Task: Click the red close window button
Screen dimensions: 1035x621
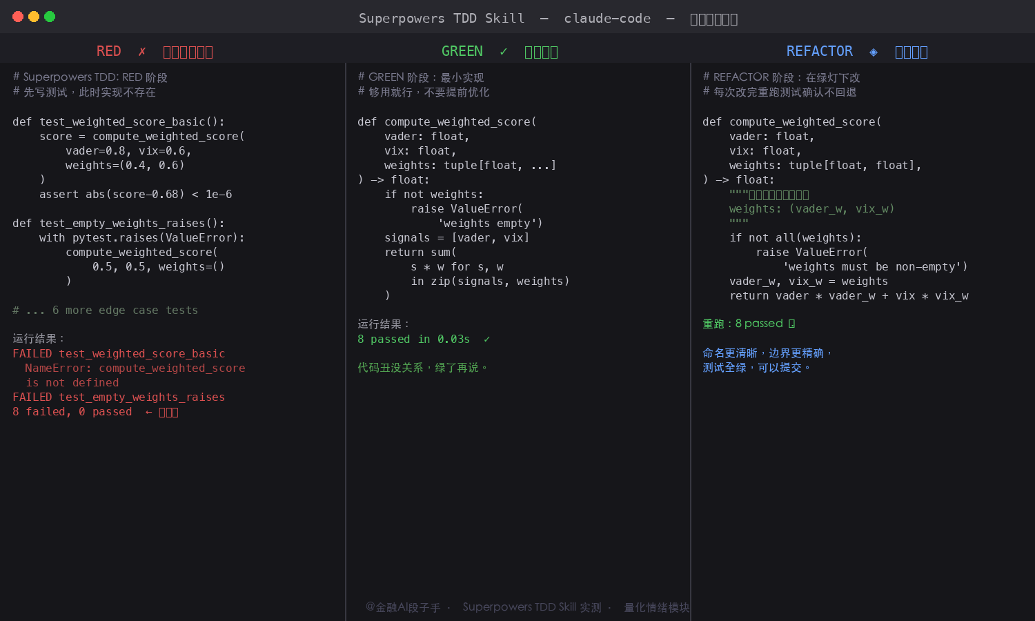Action: tap(18, 17)
